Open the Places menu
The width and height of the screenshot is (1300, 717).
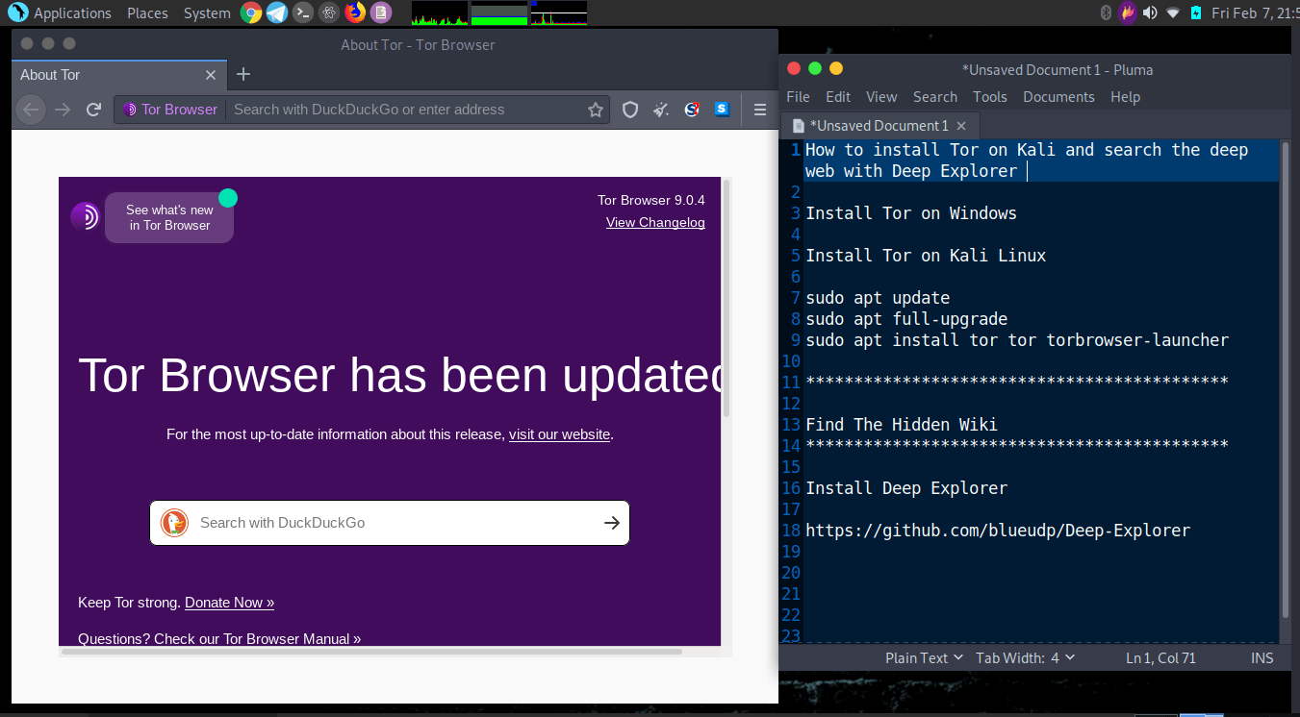click(x=147, y=13)
